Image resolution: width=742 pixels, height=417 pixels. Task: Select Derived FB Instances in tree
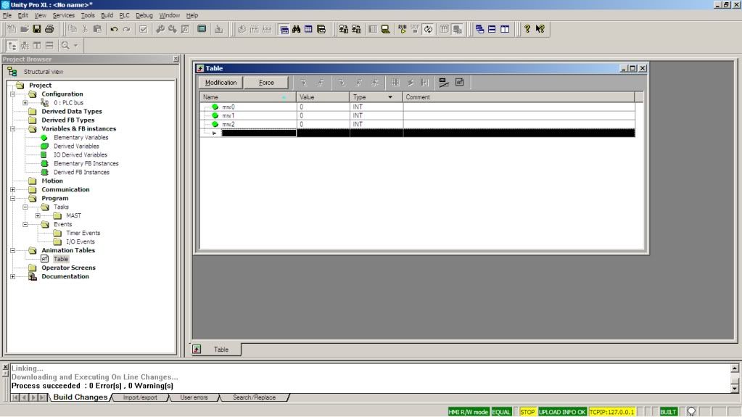tap(81, 173)
